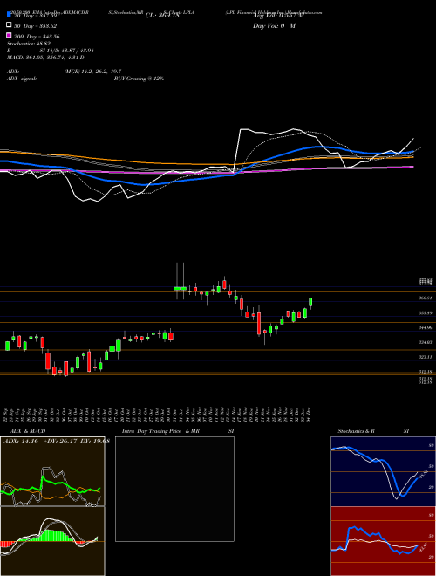Click the 323.11 price axis label

click(426, 357)
